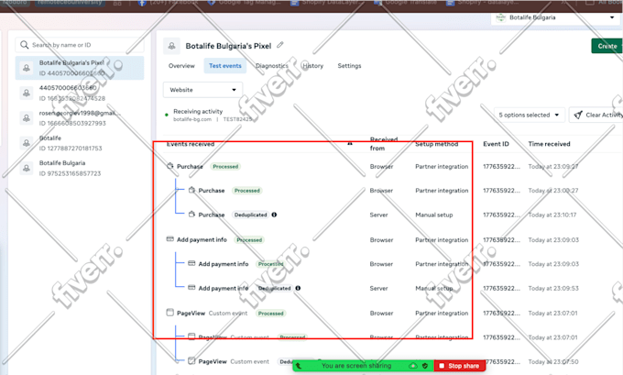Expand the Botalife Bulgaria account dropdown arrow
This screenshot has height=375, width=623.
pyautogui.click(x=612, y=17)
